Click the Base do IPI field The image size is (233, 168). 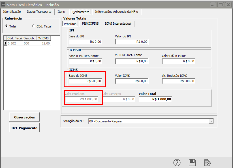(85, 42)
